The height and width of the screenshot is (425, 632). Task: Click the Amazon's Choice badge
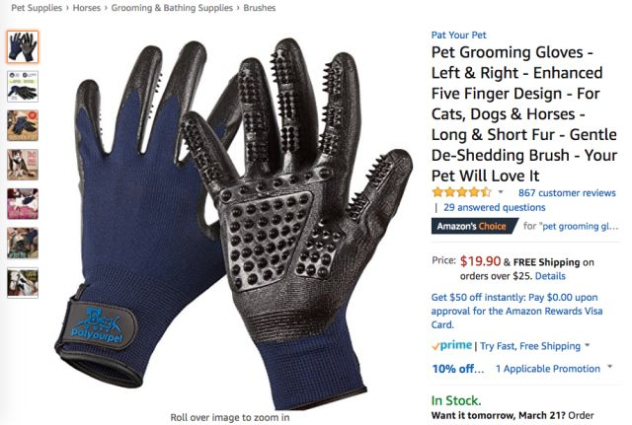(x=474, y=226)
